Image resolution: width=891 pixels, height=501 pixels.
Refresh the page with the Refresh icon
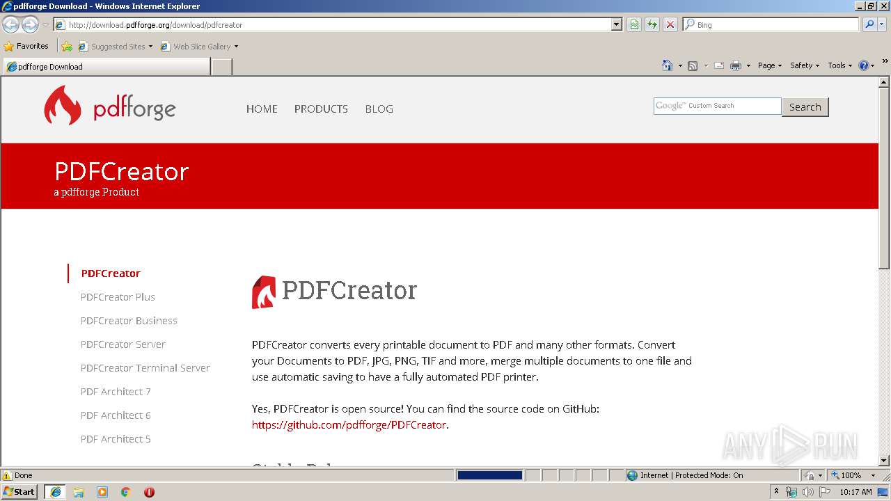(652, 24)
